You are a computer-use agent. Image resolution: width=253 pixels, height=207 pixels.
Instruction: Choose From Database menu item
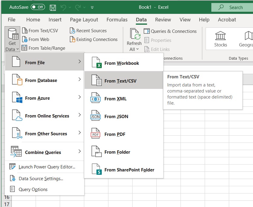(45, 80)
